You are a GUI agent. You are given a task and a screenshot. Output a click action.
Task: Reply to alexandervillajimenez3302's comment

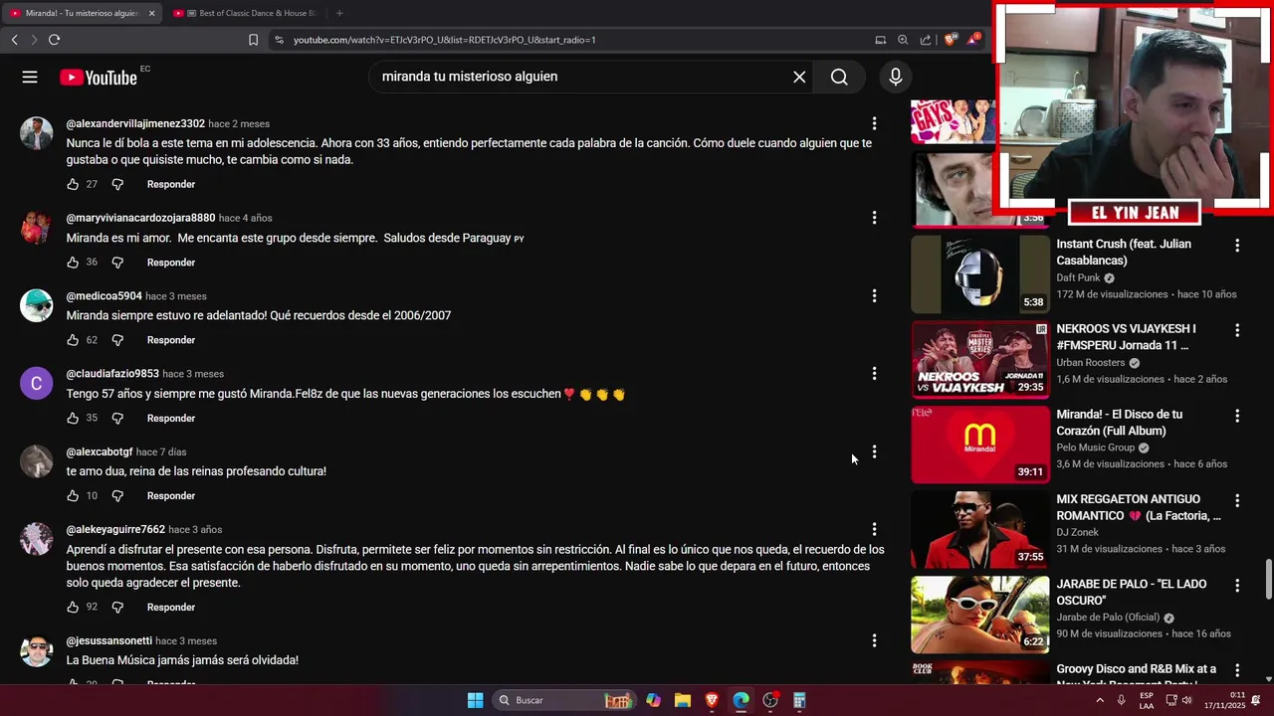171,184
